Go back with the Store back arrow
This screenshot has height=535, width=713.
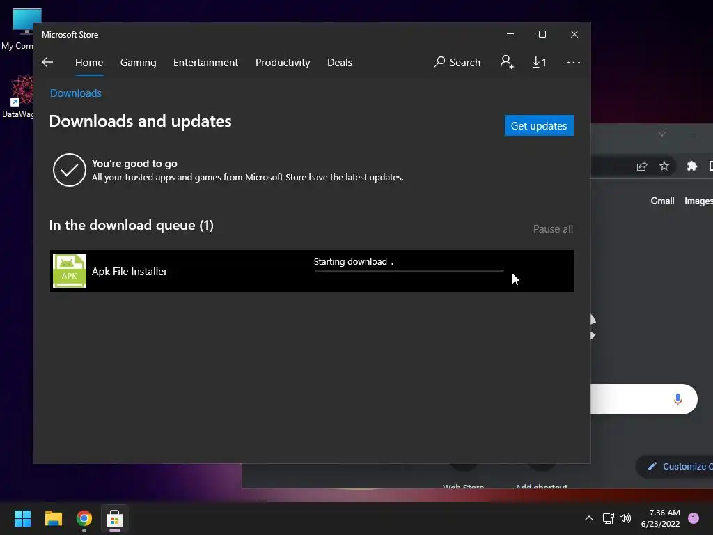pyautogui.click(x=47, y=62)
